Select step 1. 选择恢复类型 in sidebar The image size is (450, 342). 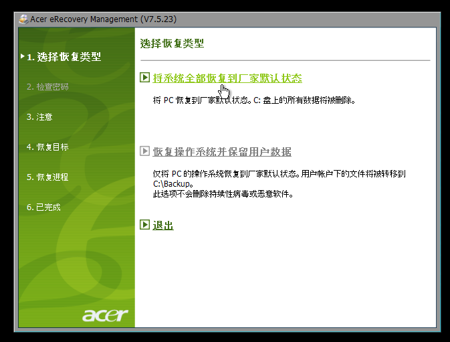click(x=64, y=57)
